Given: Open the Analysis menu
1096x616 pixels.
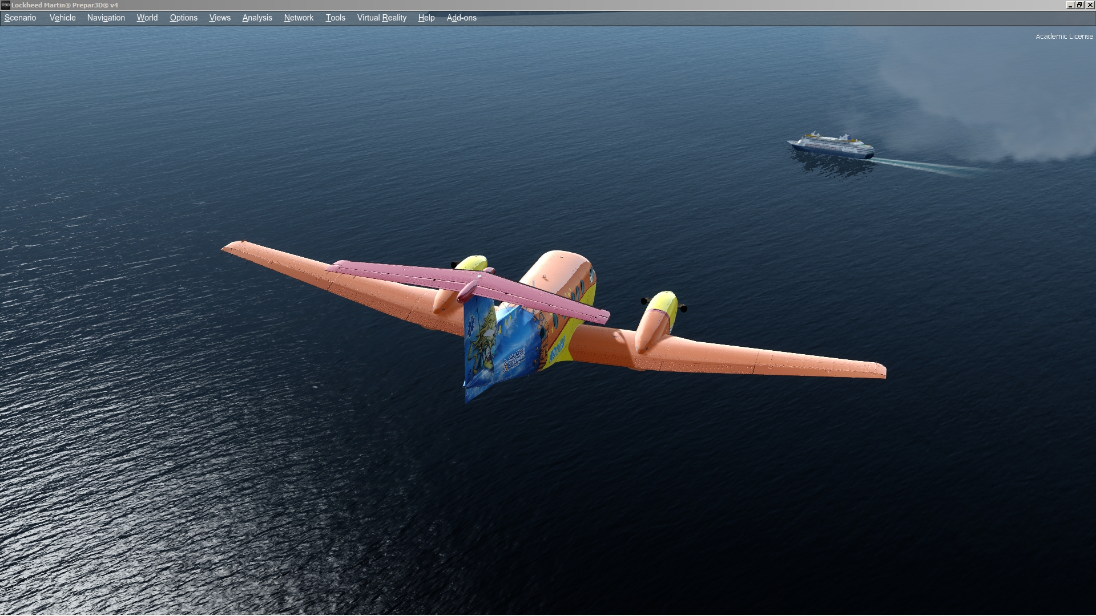Looking at the screenshot, I should [x=257, y=18].
